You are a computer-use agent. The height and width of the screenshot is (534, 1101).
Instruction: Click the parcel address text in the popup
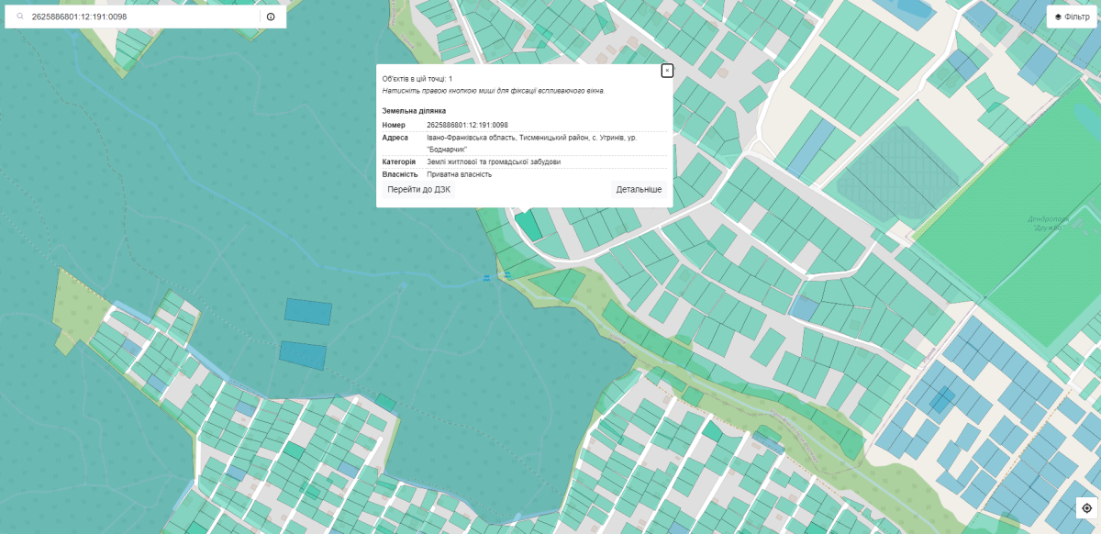[x=531, y=138]
